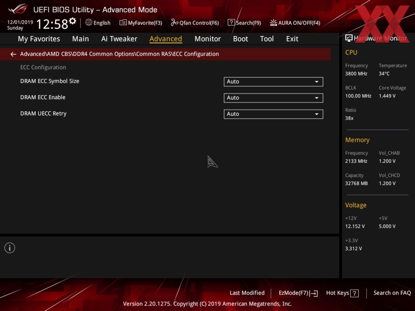Open DRAM ECC Enable dropdown

point(273,98)
